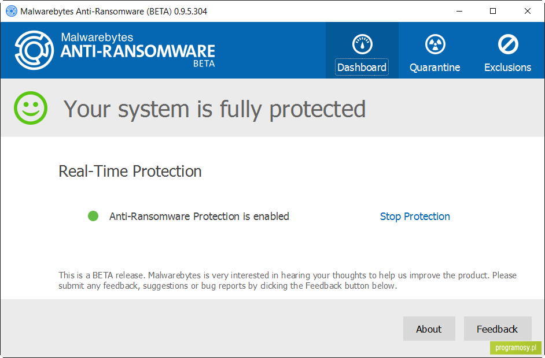Click the Malwarebytes maze logo in header

coord(34,50)
